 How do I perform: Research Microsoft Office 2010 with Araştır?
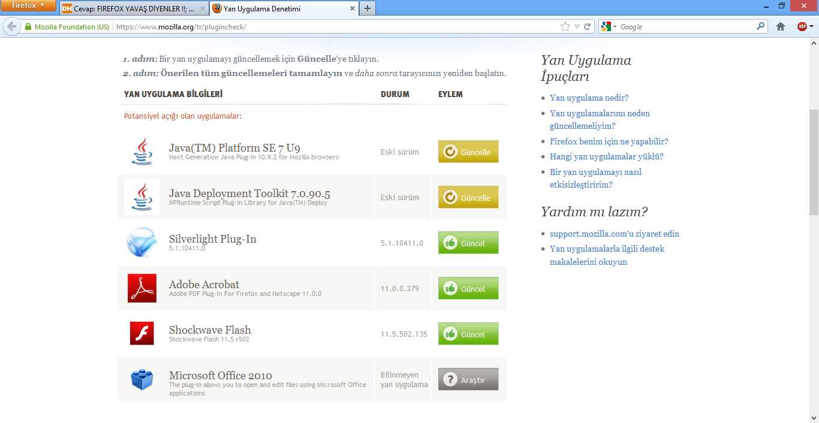(468, 379)
